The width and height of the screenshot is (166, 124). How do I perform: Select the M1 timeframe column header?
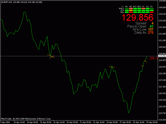point(127,7)
